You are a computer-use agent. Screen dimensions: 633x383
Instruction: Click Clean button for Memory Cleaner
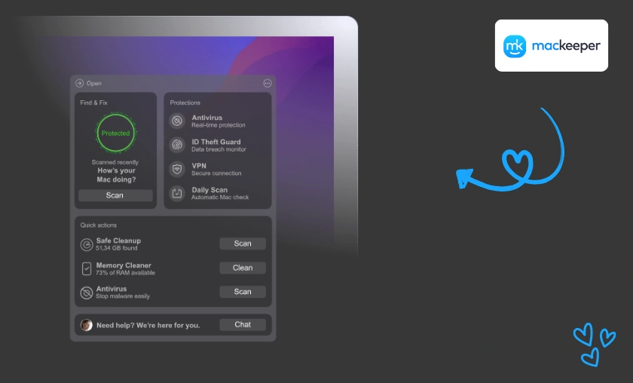coord(243,268)
